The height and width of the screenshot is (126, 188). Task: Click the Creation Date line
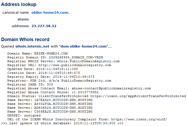click(44, 73)
